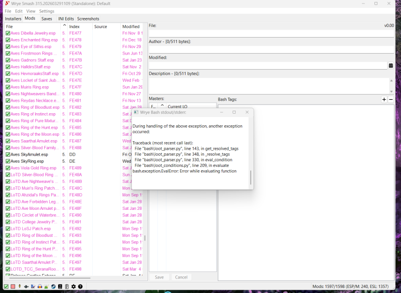Add a Bash Tag with the plus button
Image resolution: width=401 pixels, height=293 pixels.
click(384, 99)
